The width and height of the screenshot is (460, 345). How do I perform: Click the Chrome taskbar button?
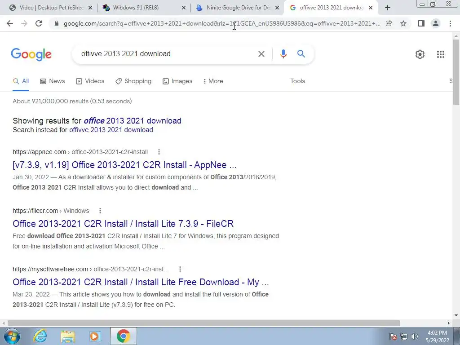(123, 336)
